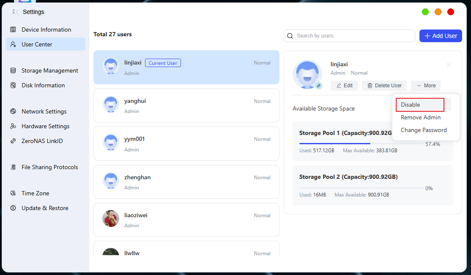Click zhenghan's avatar icon

coord(111,181)
